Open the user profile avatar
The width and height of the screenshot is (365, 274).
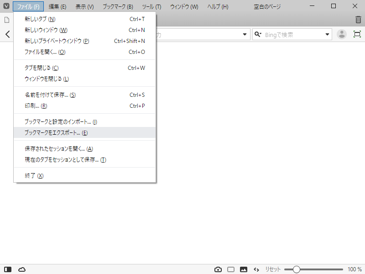tap(341, 34)
